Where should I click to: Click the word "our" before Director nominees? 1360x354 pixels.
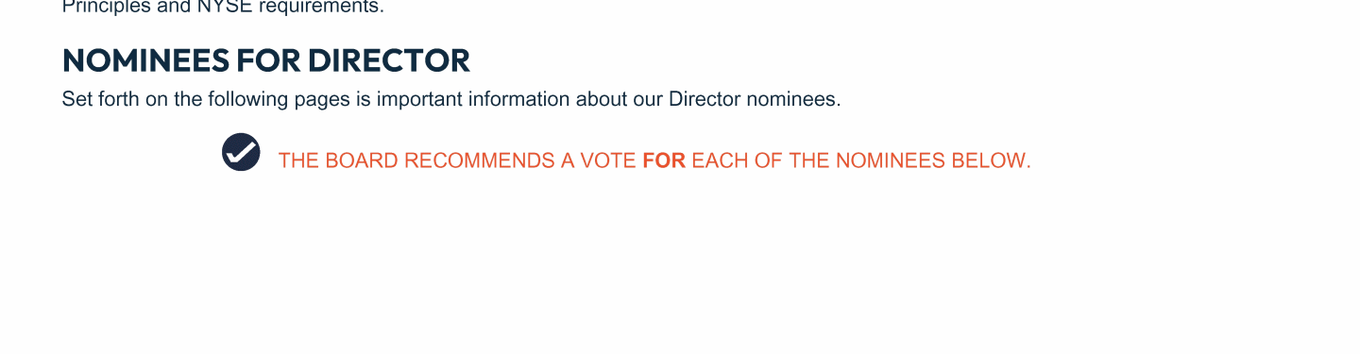pyautogui.click(x=648, y=99)
